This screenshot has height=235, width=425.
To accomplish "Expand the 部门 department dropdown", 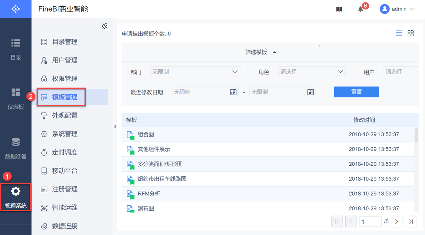I will tap(235, 72).
